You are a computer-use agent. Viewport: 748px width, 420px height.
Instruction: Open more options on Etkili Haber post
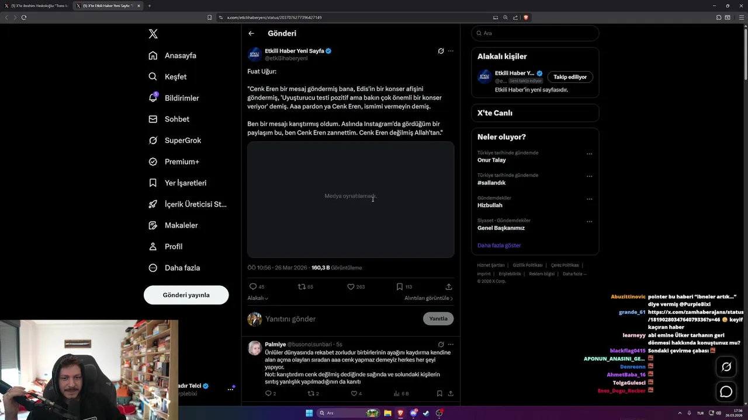[451, 51]
